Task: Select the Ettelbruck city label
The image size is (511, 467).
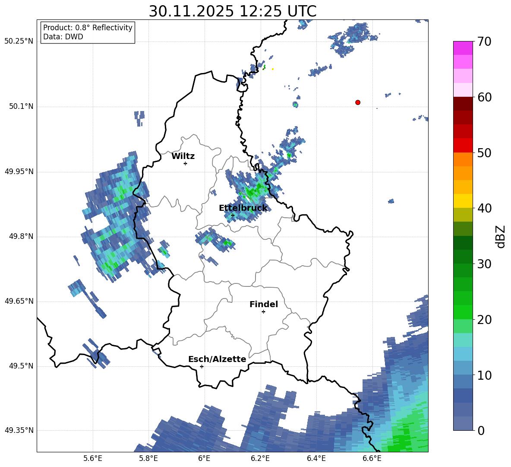Action: coord(243,208)
